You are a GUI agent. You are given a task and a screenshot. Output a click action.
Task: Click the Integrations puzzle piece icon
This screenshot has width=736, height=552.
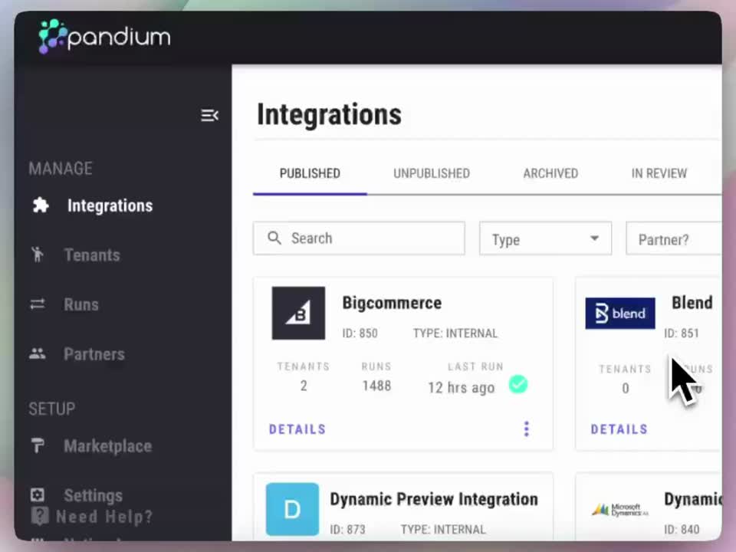[x=41, y=205]
